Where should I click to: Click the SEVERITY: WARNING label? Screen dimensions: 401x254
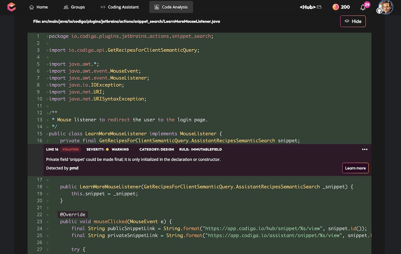pyautogui.click(x=107, y=149)
